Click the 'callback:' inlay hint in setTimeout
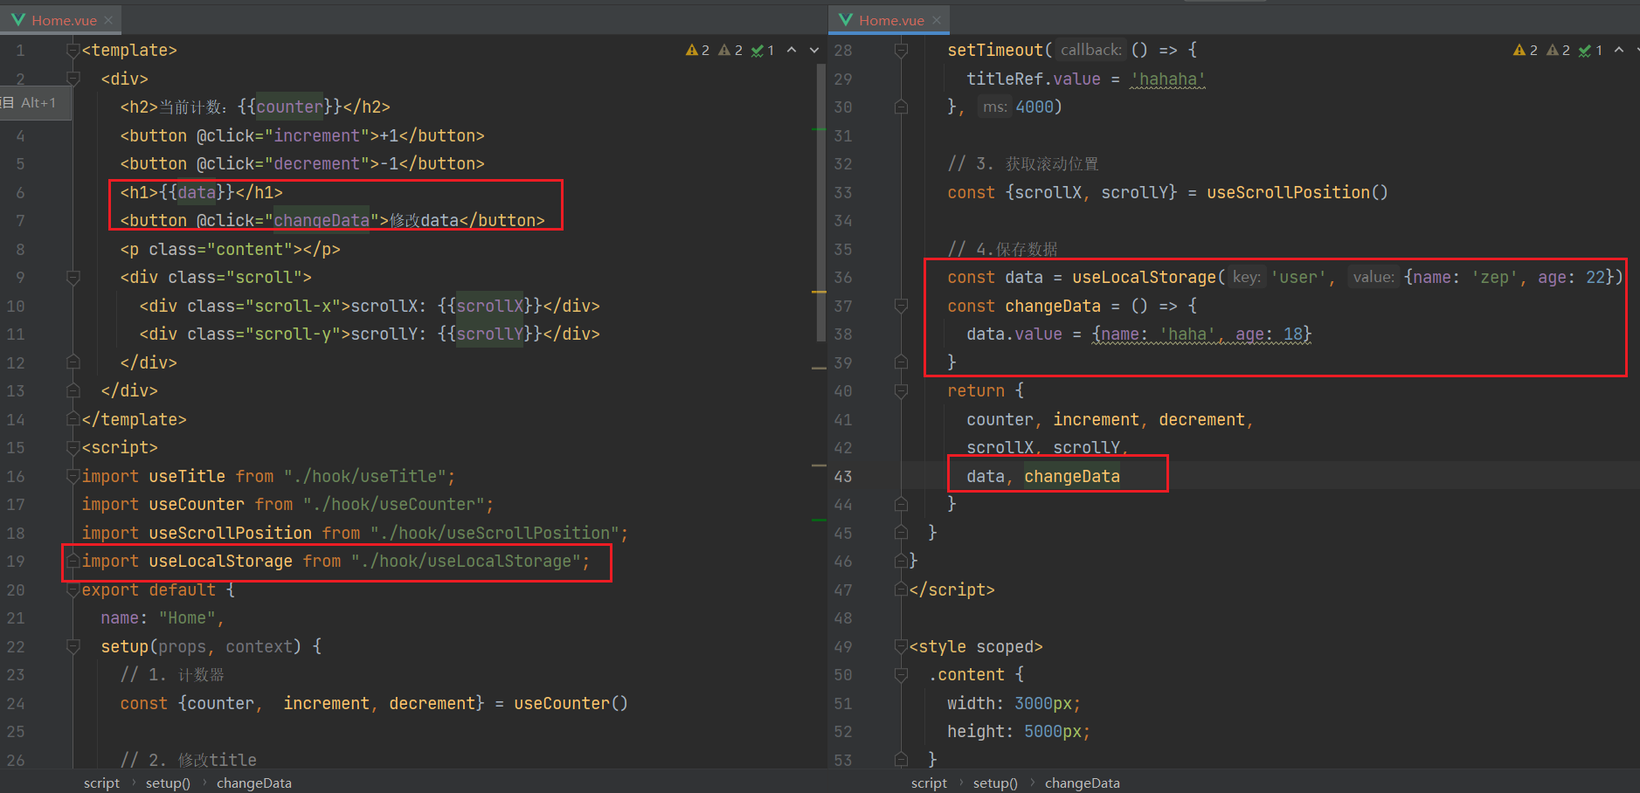 (1090, 51)
